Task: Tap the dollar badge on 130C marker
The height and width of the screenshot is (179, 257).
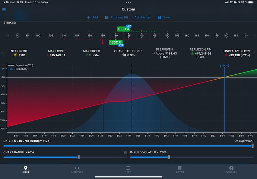Action: (x=120, y=42)
